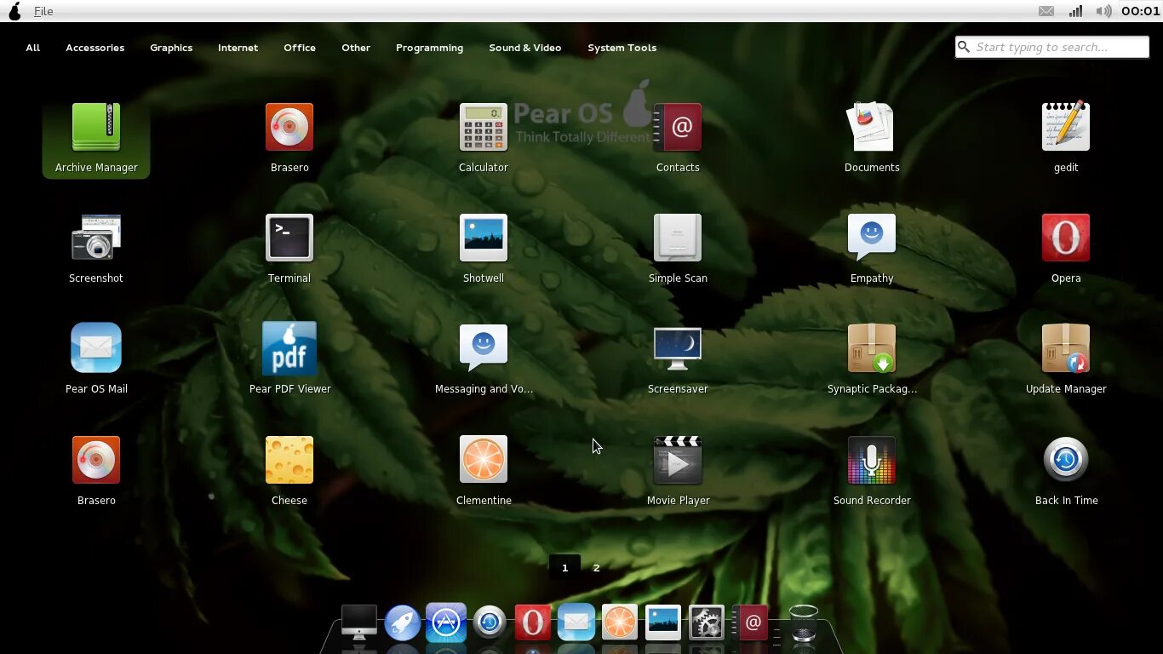Open Brasero beside Archive Manager
Viewport: 1163px width, 654px height.
click(289, 138)
